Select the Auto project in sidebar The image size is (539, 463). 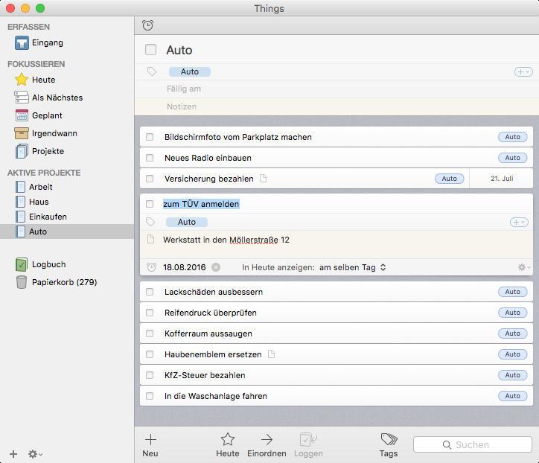[67, 231]
